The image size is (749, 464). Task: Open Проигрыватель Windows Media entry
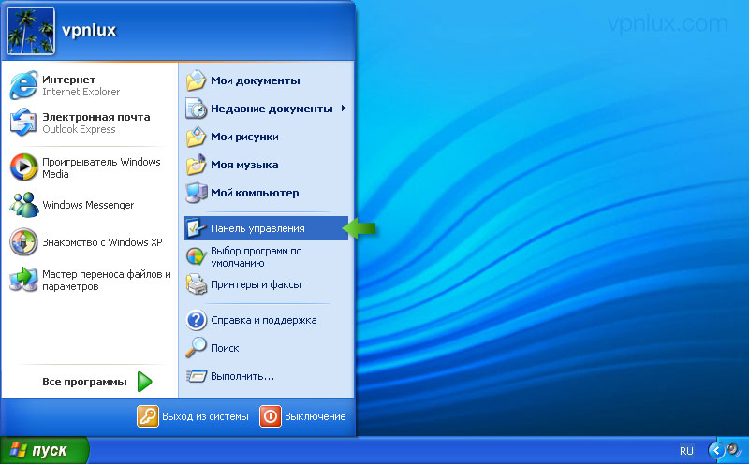pos(101,167)
